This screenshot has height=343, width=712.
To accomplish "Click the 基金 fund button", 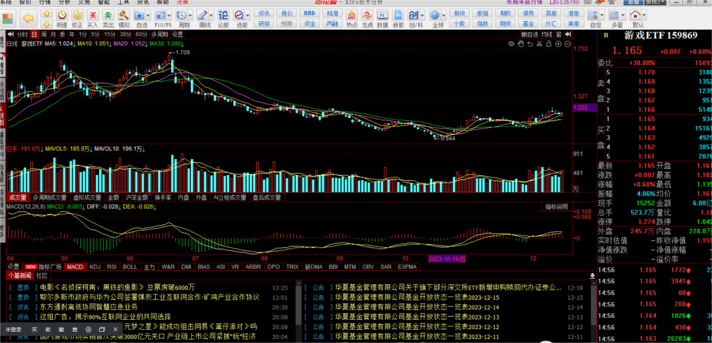I will tap(528, 24).
